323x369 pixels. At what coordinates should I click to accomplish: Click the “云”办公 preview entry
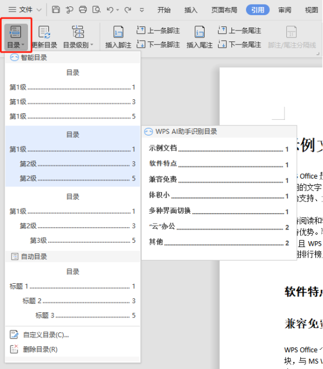pos(219,227)
